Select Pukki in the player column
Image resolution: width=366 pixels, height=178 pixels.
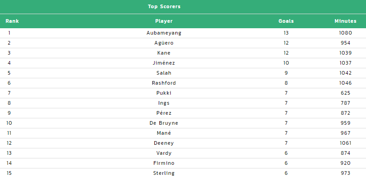[164, 93]
